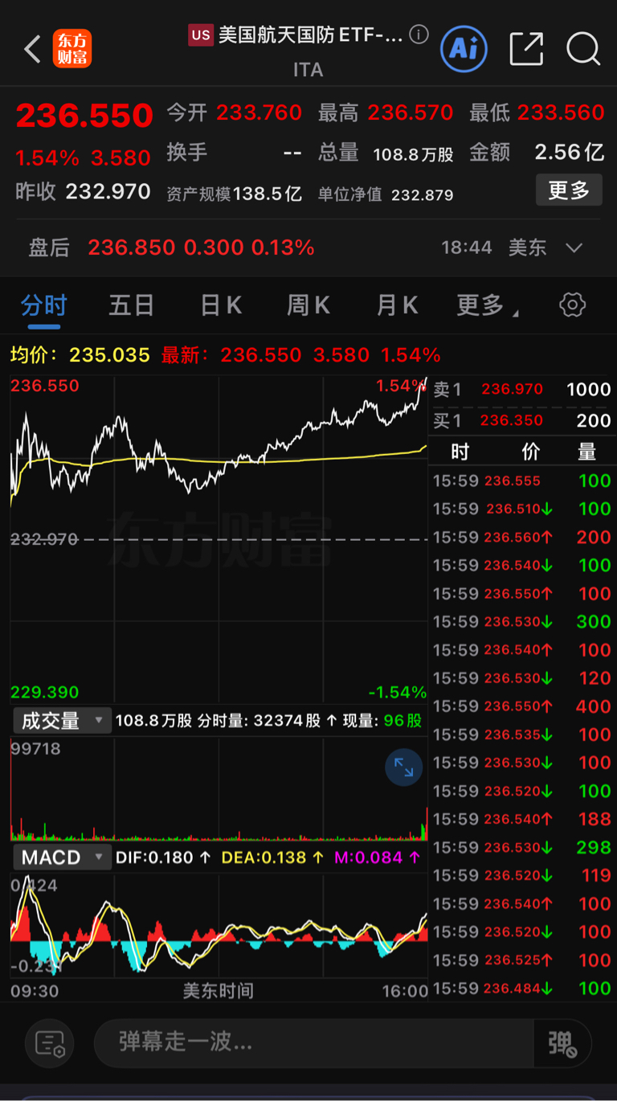617x1101 pixels.
Task: Tap the ITA ticker symbol
Action: 308,70
